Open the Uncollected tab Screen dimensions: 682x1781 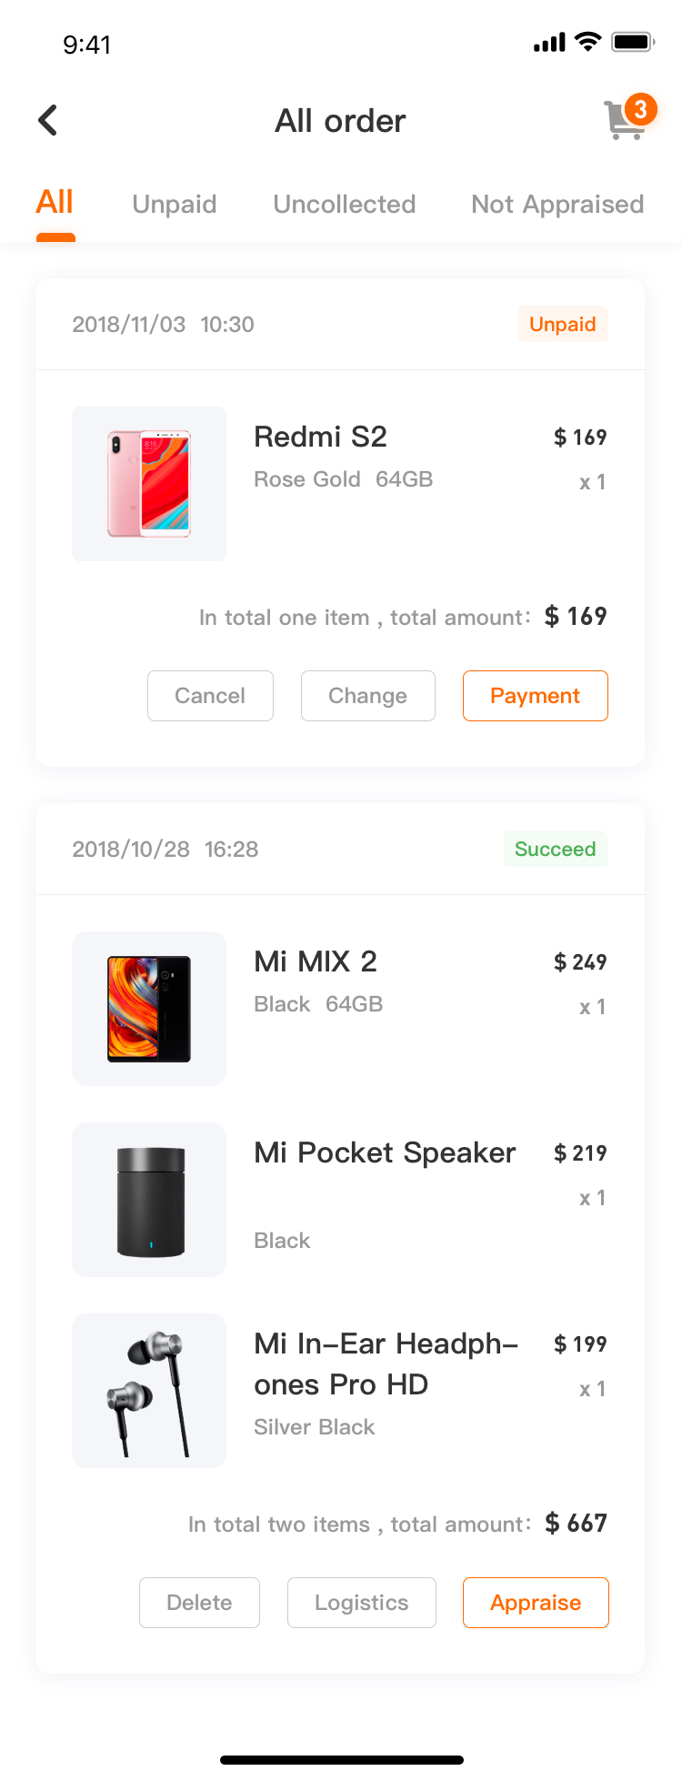click(345, 204)
